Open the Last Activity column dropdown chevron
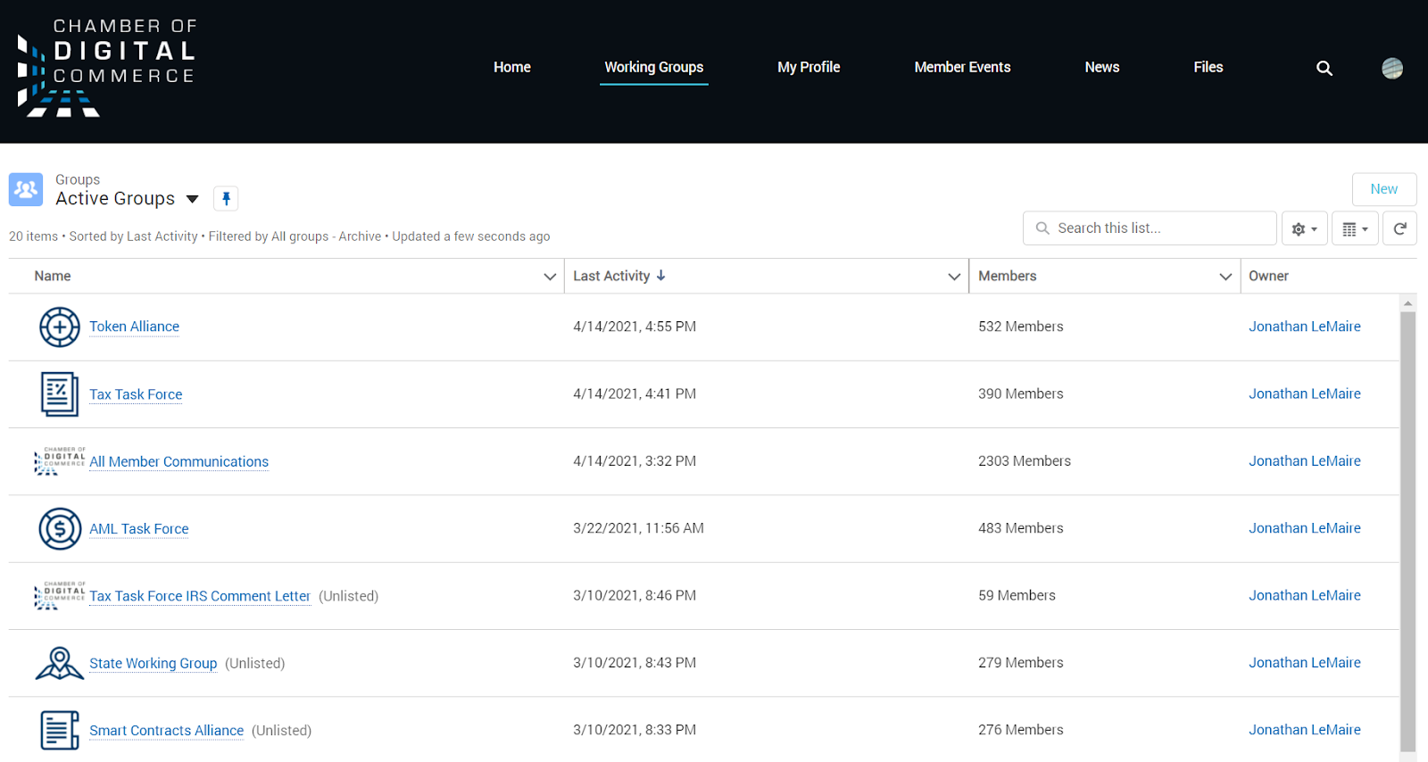 click(954, 277)
